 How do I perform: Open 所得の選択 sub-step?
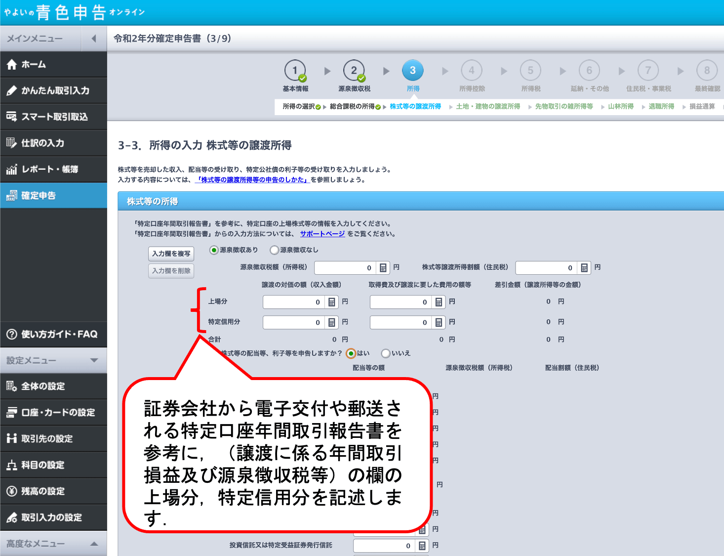click(299, 106)
